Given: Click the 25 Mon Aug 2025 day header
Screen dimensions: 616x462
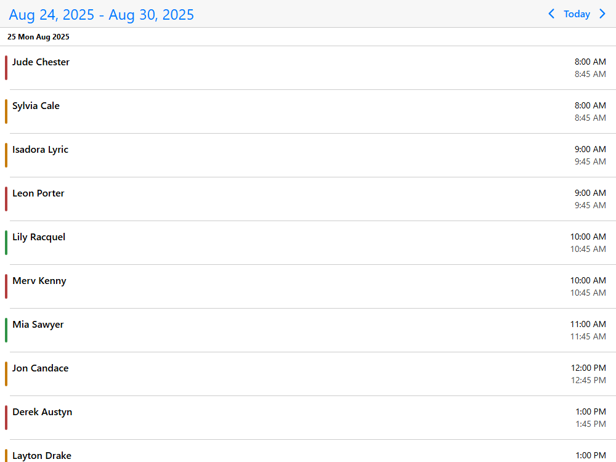Looking at the screenshot, I should pyautogui.click(x=38, y=37).
